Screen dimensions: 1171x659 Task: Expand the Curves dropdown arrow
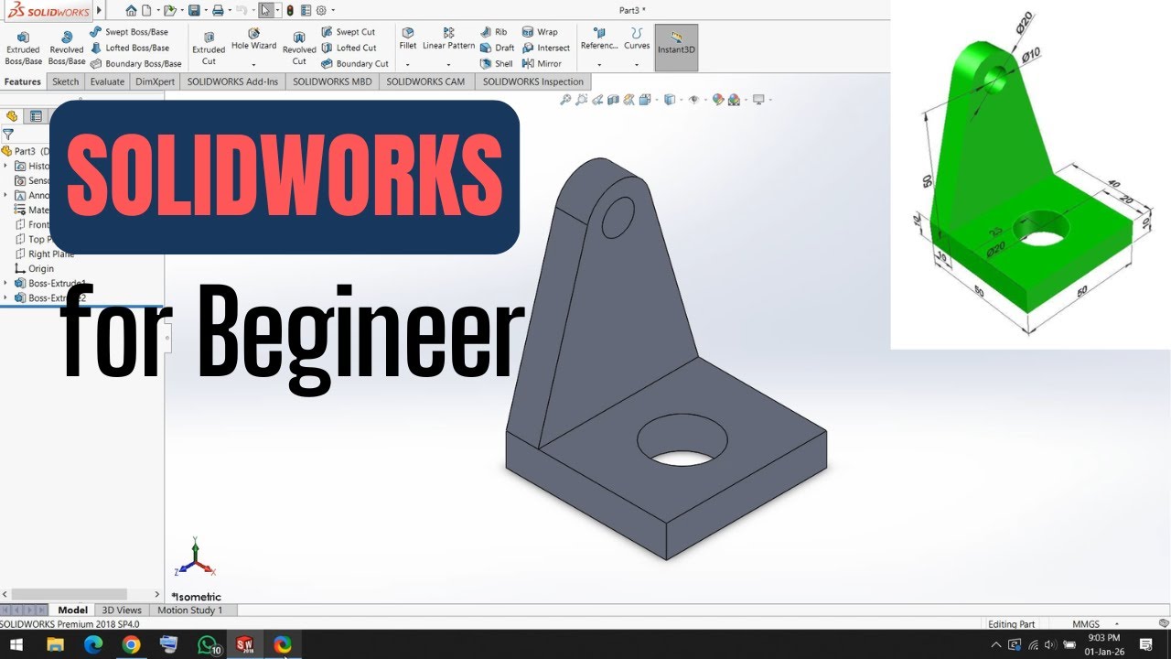point(637,64)
